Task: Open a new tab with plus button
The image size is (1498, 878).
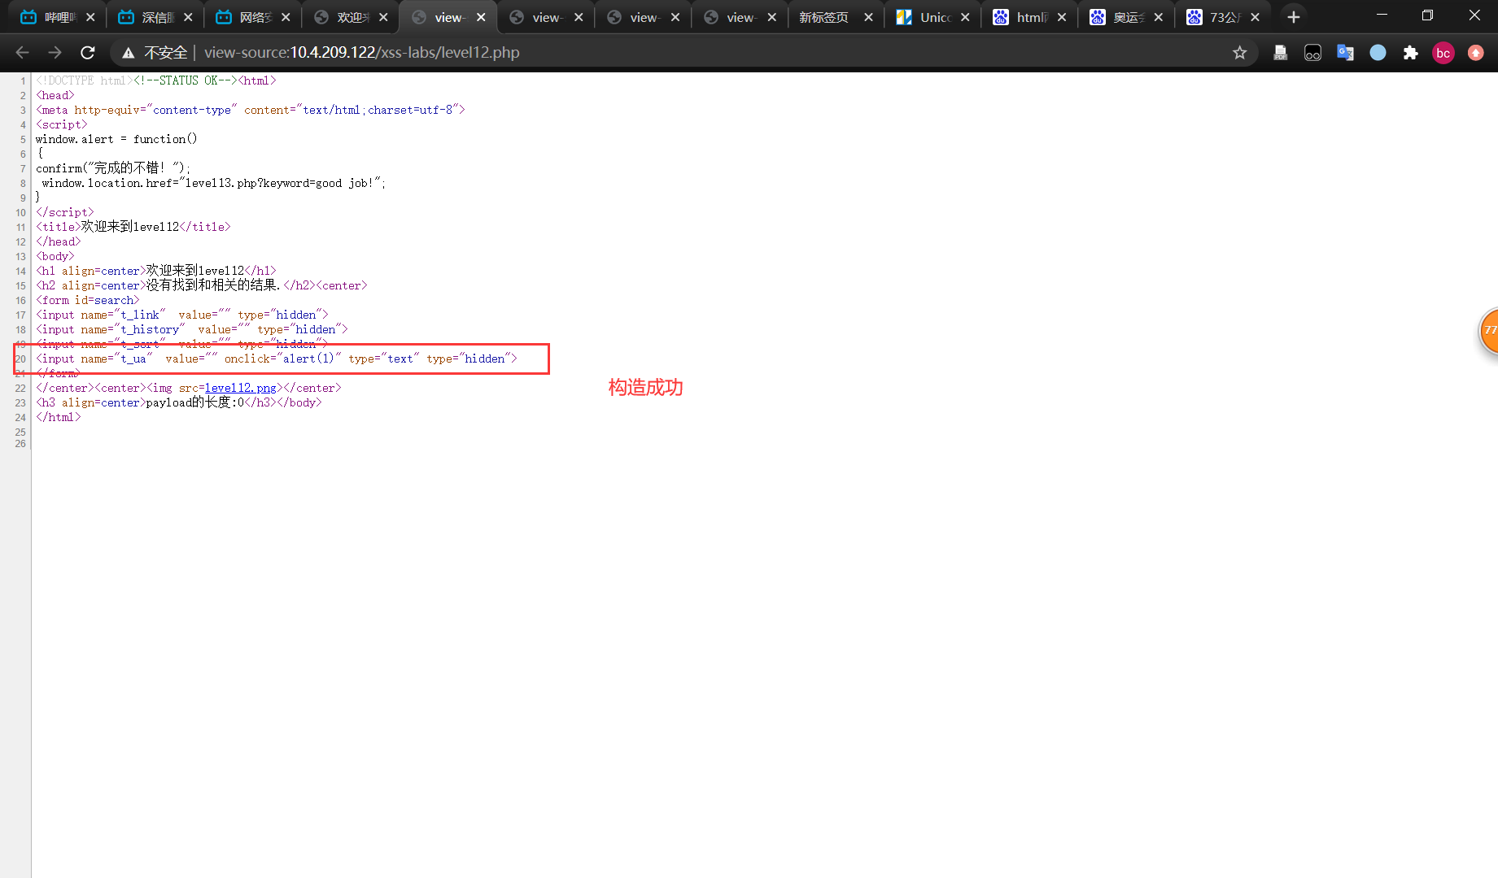Action: coord(1294,17)
